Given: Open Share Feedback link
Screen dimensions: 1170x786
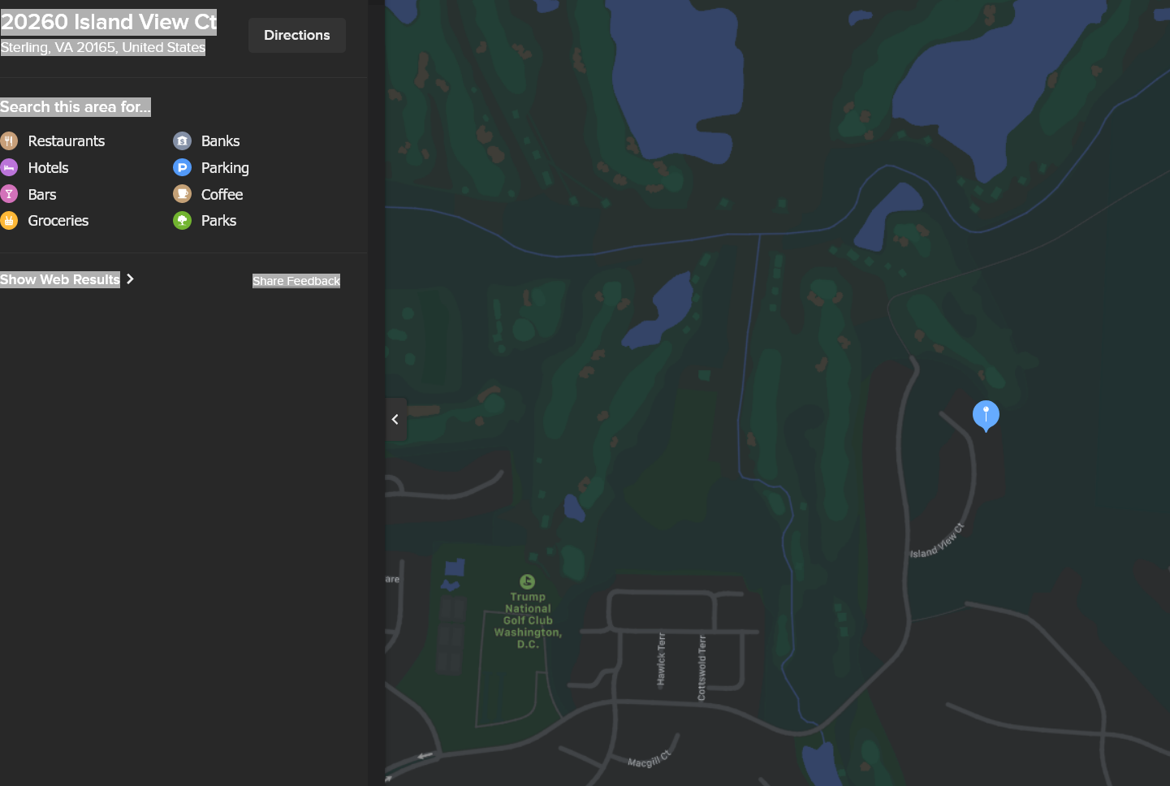Looking at the screenshot, I should [296, 281].
